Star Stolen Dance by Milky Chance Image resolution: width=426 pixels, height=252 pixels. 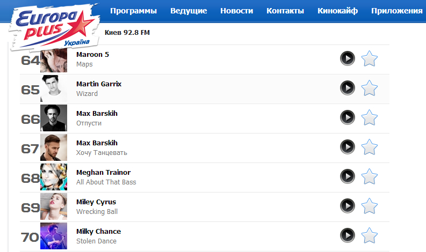coord(370,235)
